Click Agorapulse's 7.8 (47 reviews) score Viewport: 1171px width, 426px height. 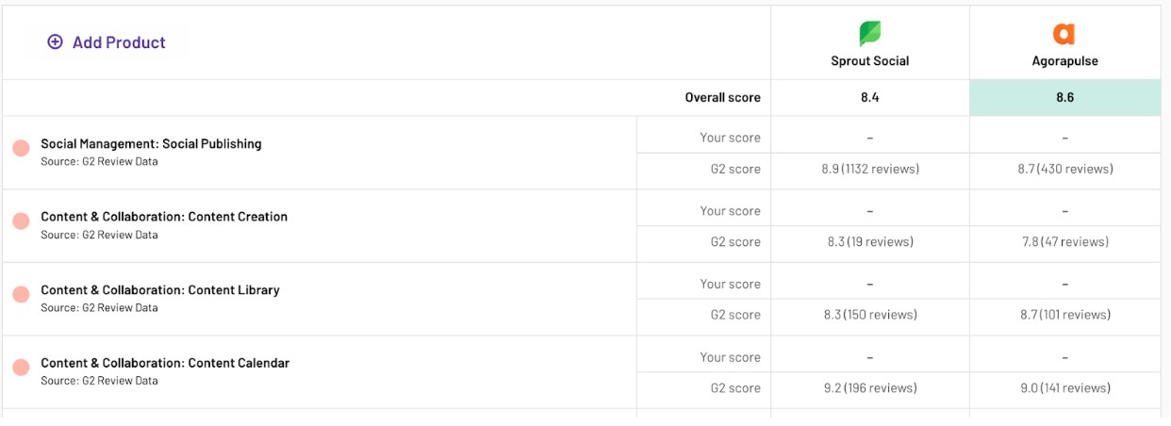(x=1064, y=242)
